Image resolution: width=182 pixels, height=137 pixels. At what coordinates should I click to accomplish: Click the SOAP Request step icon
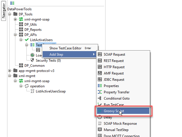click(x=100, y=55)
